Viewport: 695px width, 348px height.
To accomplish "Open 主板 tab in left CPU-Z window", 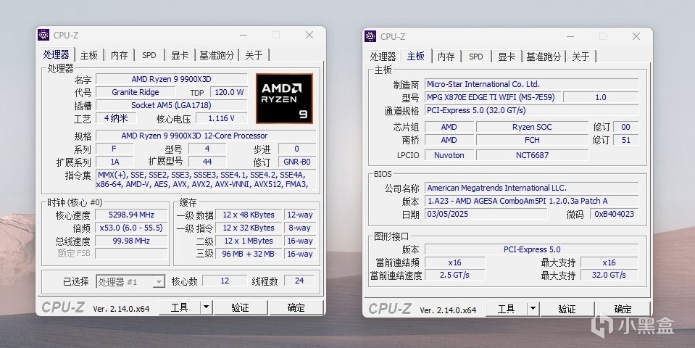I will pyautogui.click(x=89, y=55).
